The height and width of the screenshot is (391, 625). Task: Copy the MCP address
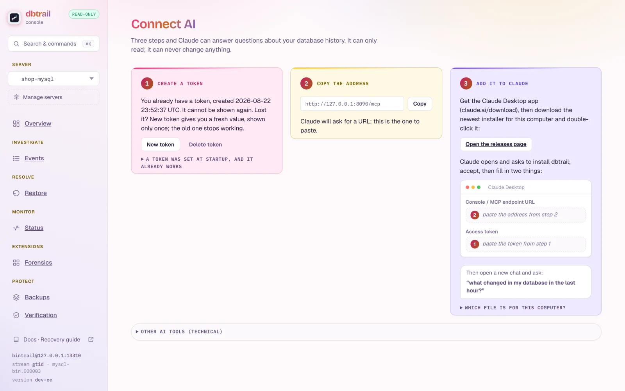coord(420,104)
